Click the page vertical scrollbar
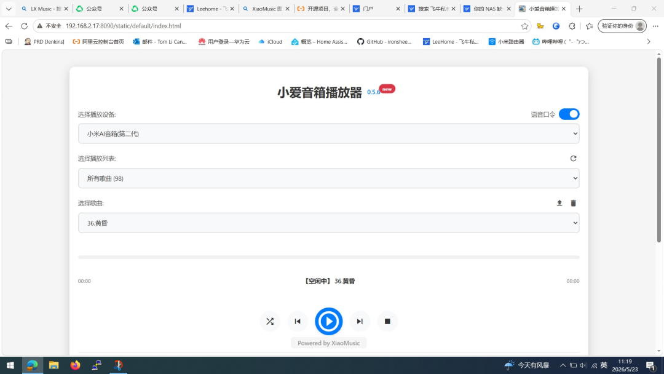Image resolution: width=664 pixels, height=374 pixels. tap(659, 150)
